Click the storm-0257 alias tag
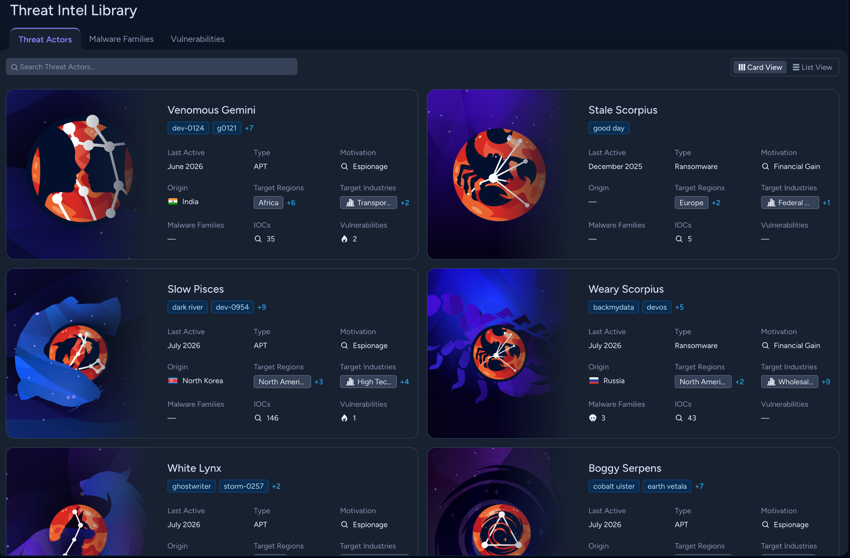Viewport: 850px width, 558px height. coord(244,486)
